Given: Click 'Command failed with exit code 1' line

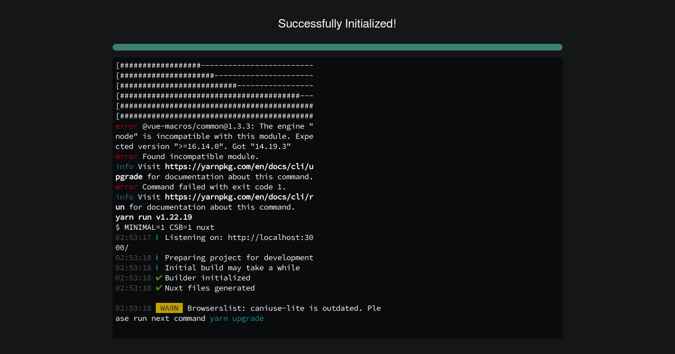Looking at the screenshot, I should 201,187.
